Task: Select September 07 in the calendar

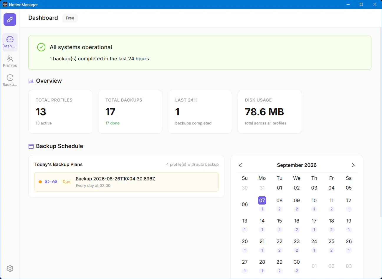Action: tap(262, 200)
